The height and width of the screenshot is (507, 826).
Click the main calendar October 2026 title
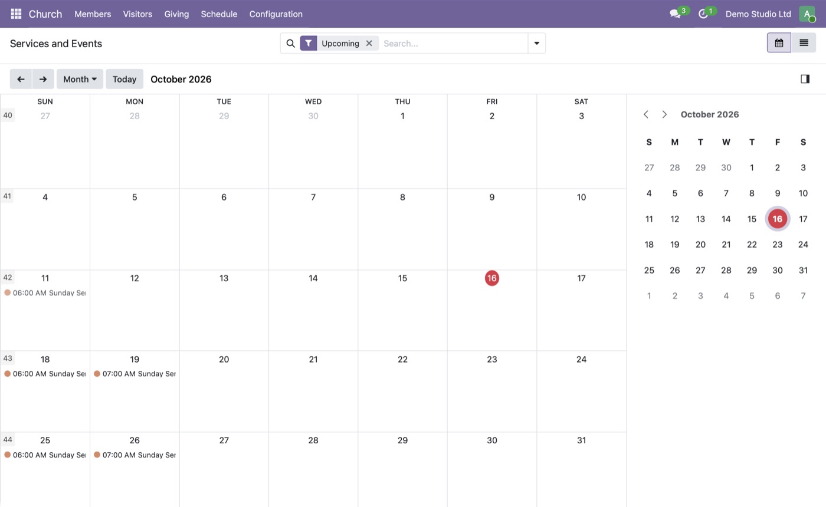point(181,79)
